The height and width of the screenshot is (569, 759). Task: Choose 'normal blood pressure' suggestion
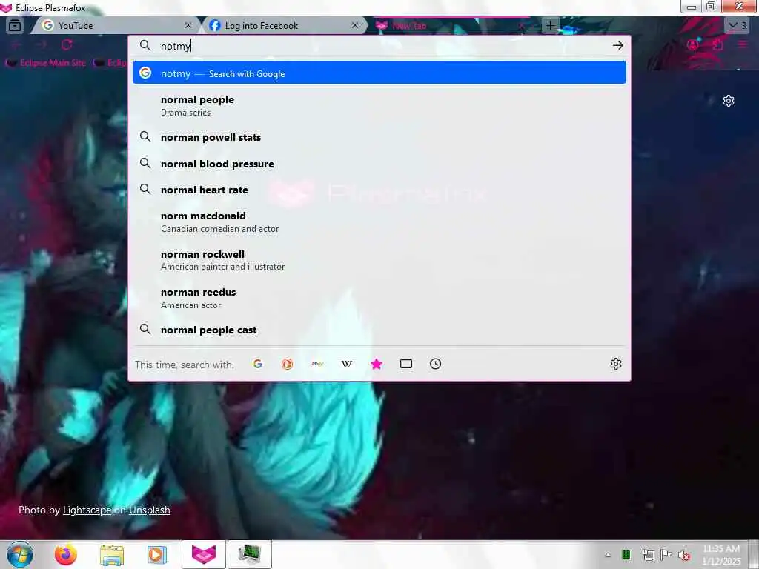pos(379,164)
